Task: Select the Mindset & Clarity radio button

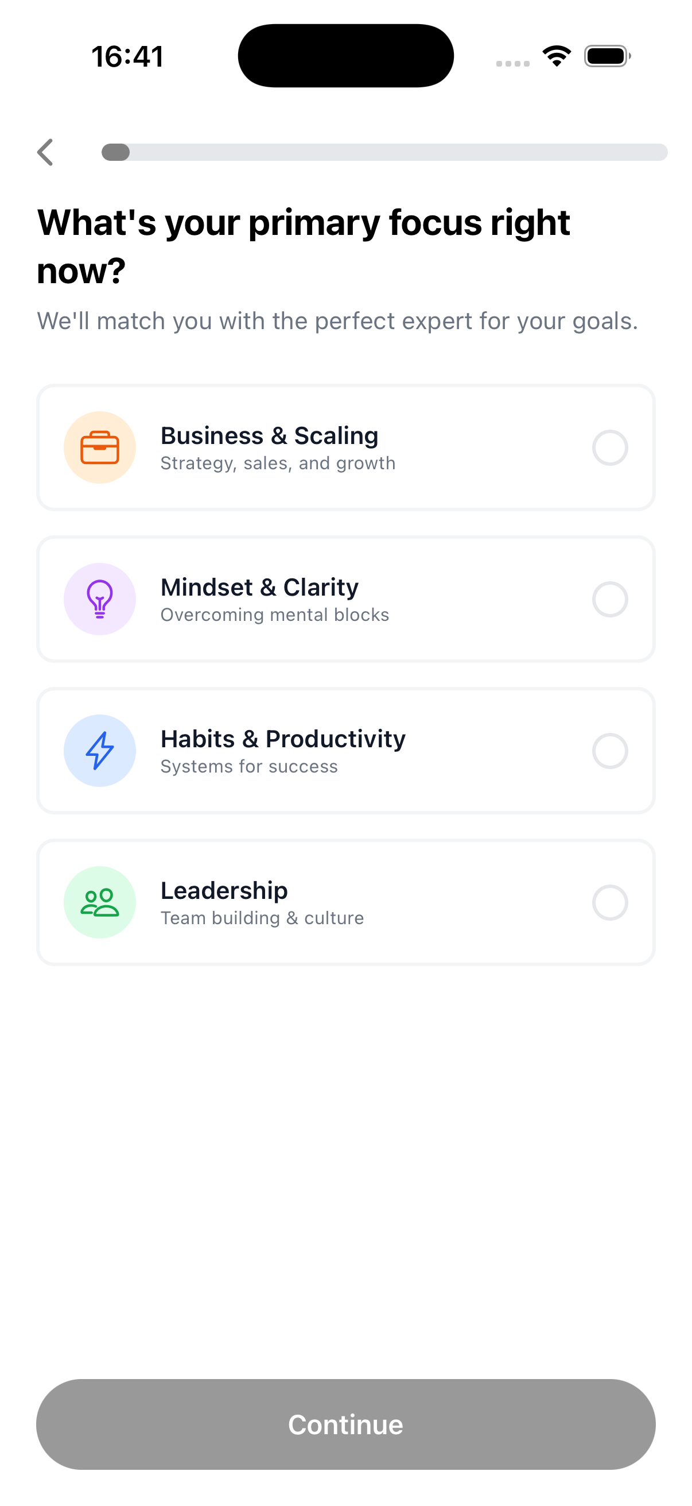Action: coord(610,599)
